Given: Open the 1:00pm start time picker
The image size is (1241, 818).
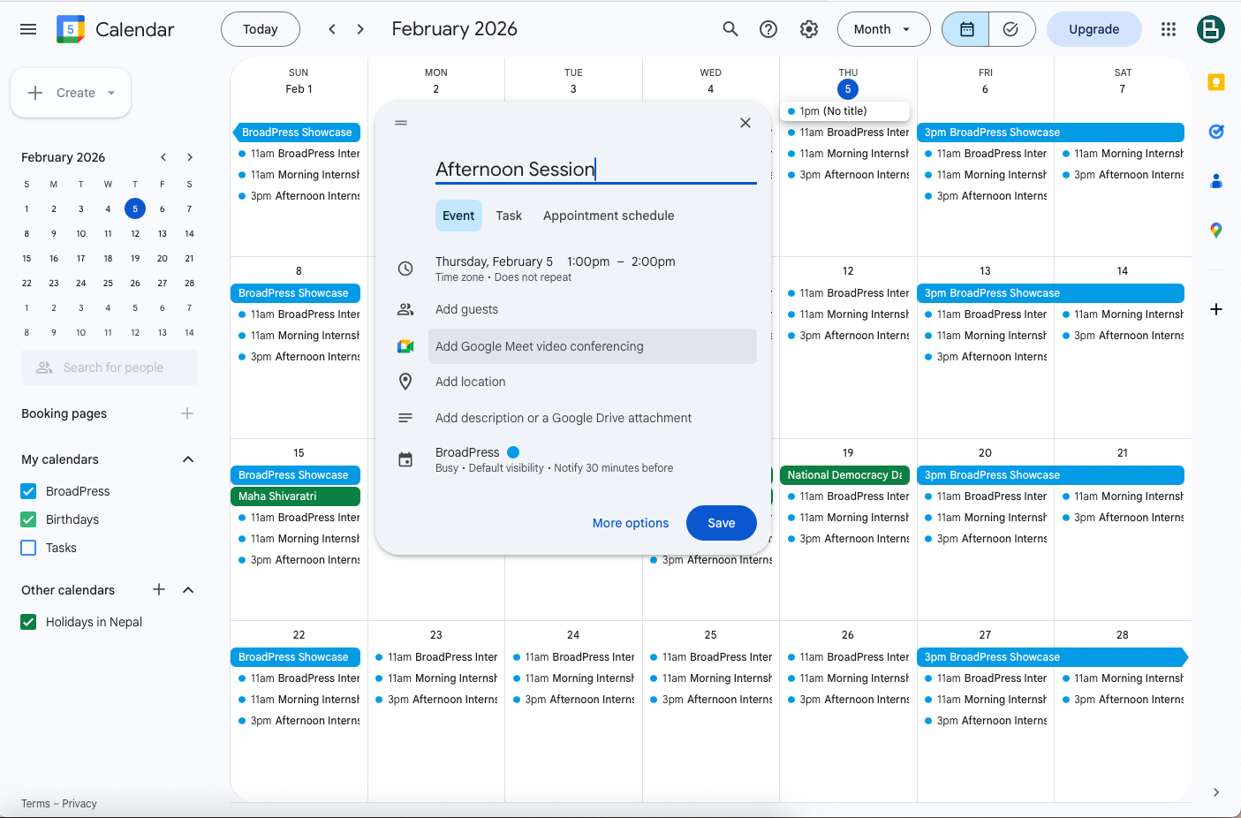Looking at the screenshot, I should (x=588, y=261).
